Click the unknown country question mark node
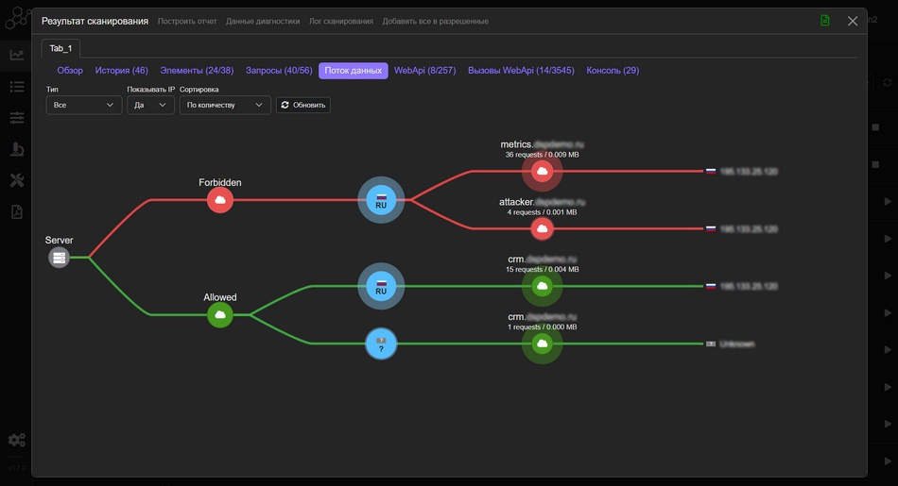 381,344
